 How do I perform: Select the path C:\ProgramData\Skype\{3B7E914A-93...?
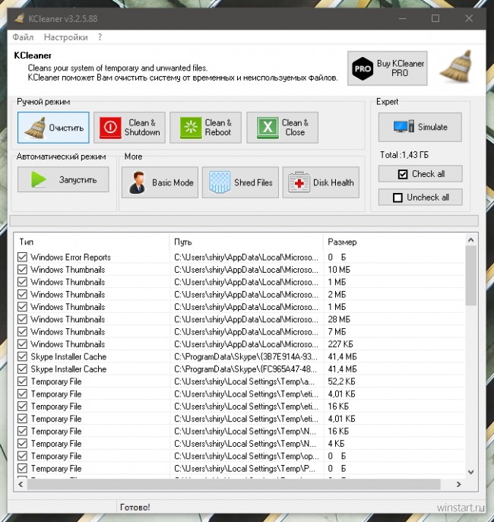245,356
